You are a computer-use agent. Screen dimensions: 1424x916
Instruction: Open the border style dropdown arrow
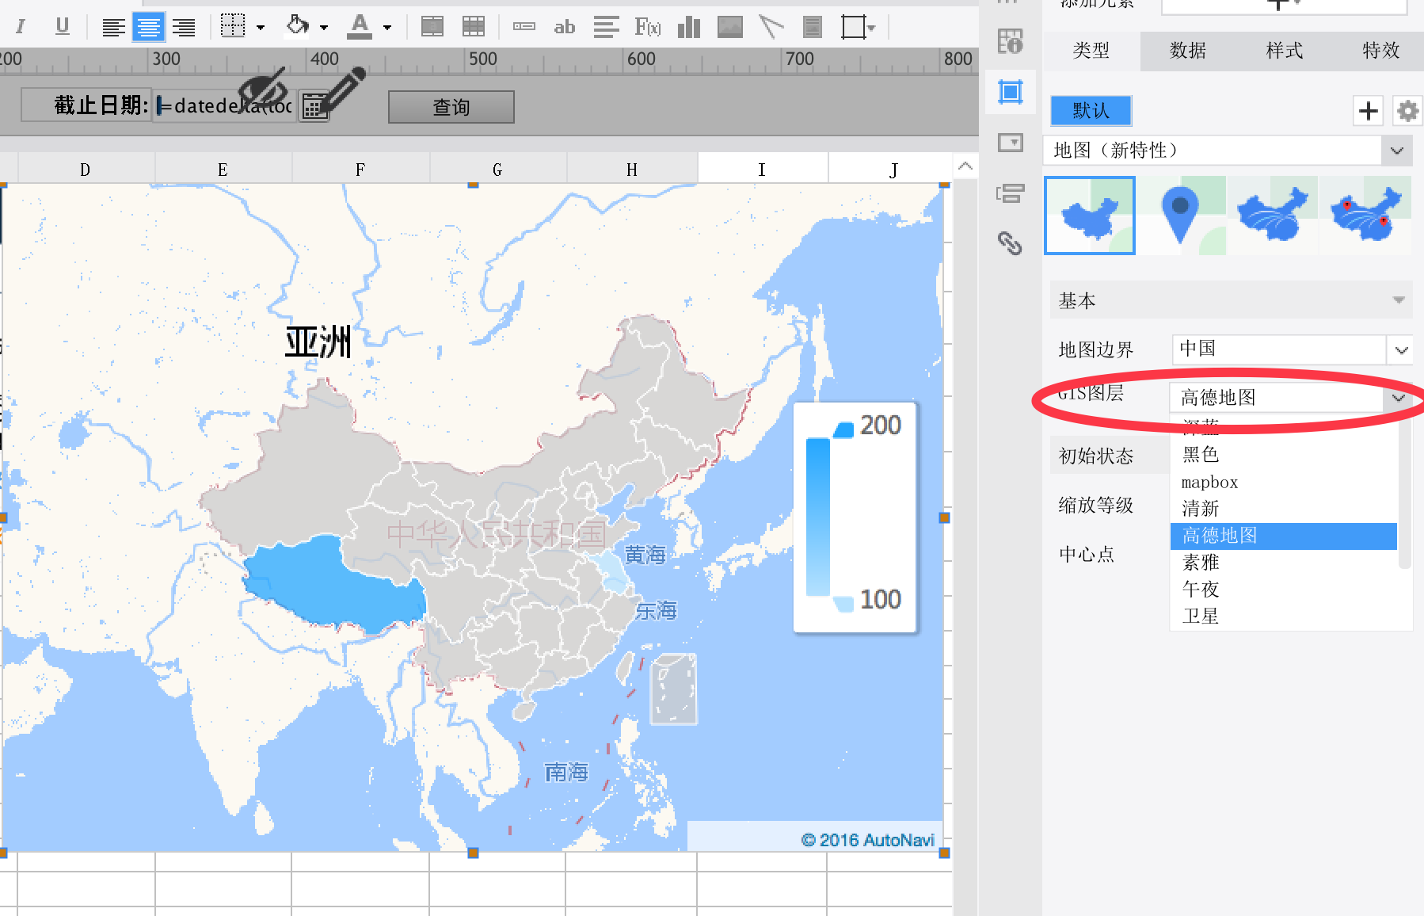tap(261, 28)
